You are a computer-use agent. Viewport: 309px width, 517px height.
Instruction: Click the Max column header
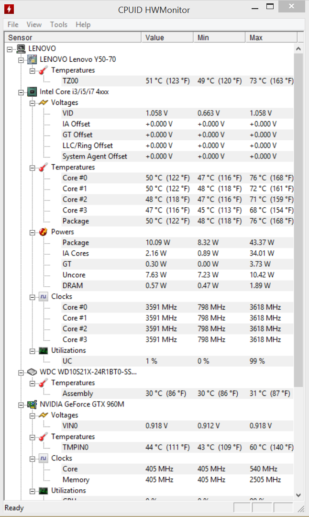pos(271,38)
